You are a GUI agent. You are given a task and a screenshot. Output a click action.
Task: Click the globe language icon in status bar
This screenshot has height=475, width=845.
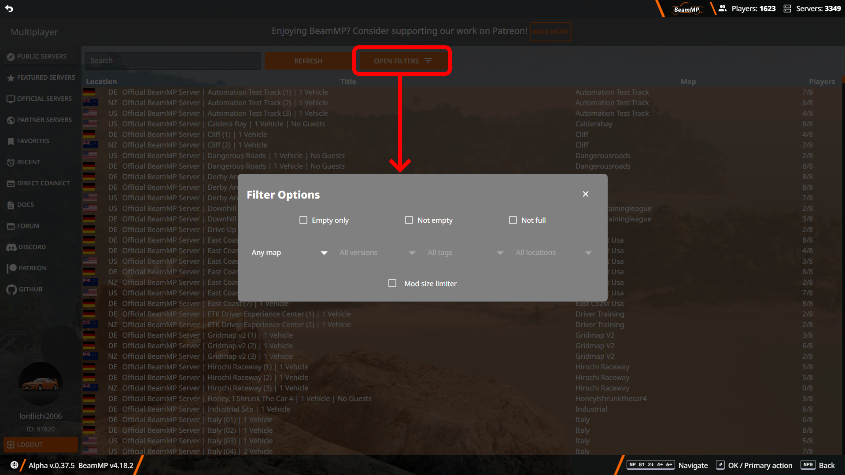(x=15, y=465)
